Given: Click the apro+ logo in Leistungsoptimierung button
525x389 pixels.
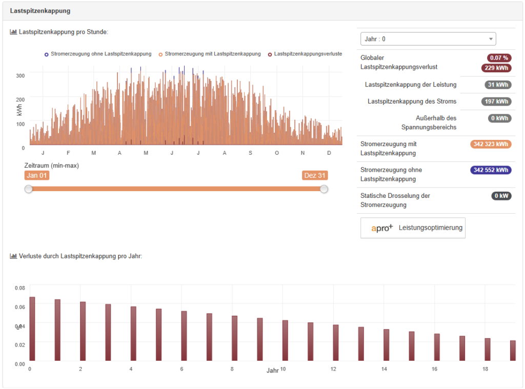Looking at the screenshot, I should click(x=382, y=228).
